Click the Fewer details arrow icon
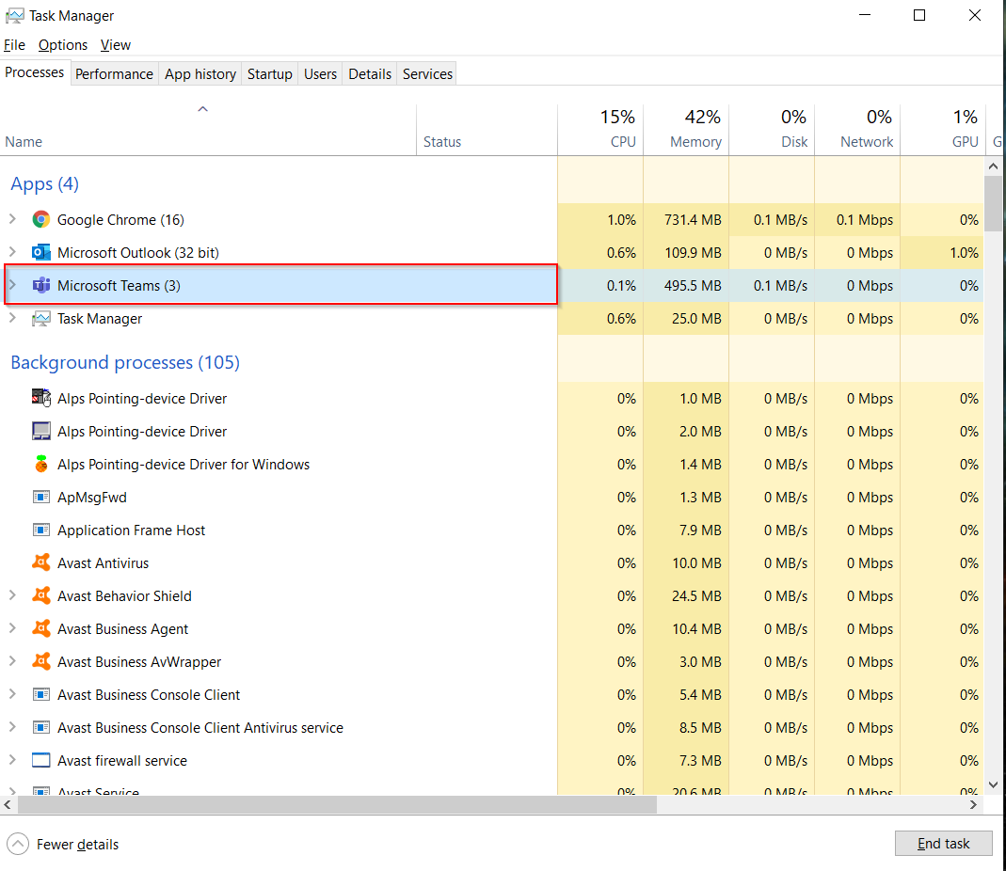Image resolution: width=1006 pixels, height=871 pixels. pyautogui.click(x=18, y=844)
